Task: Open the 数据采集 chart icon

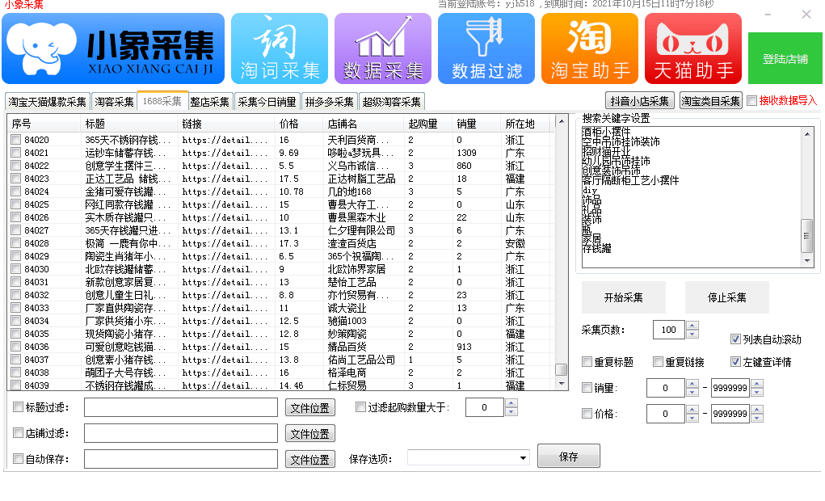Action: point(382,48)
